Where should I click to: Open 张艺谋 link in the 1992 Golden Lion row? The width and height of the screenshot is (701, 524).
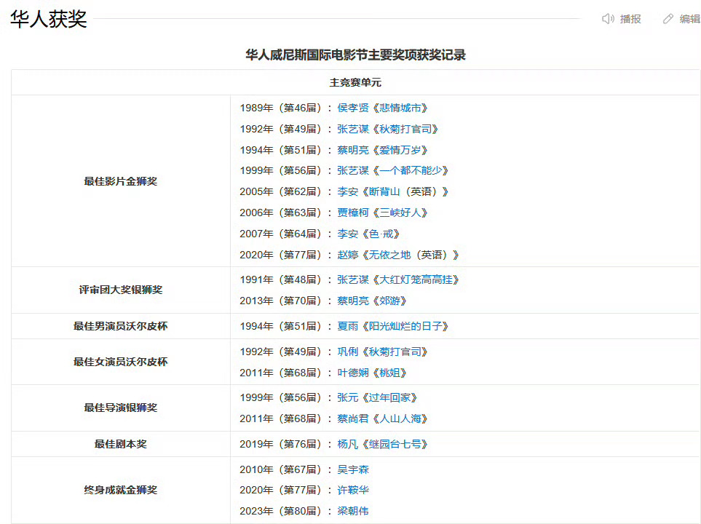coord(353,129)
